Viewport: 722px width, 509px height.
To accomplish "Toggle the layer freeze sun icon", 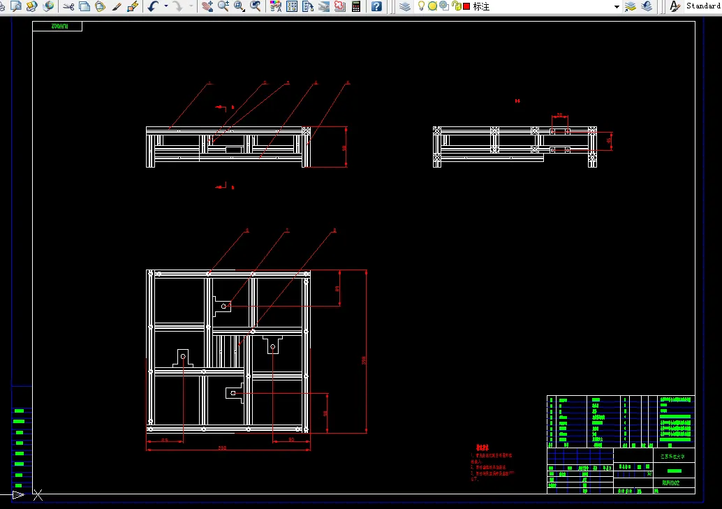I will pyautogui.click(x=432, y=6).
